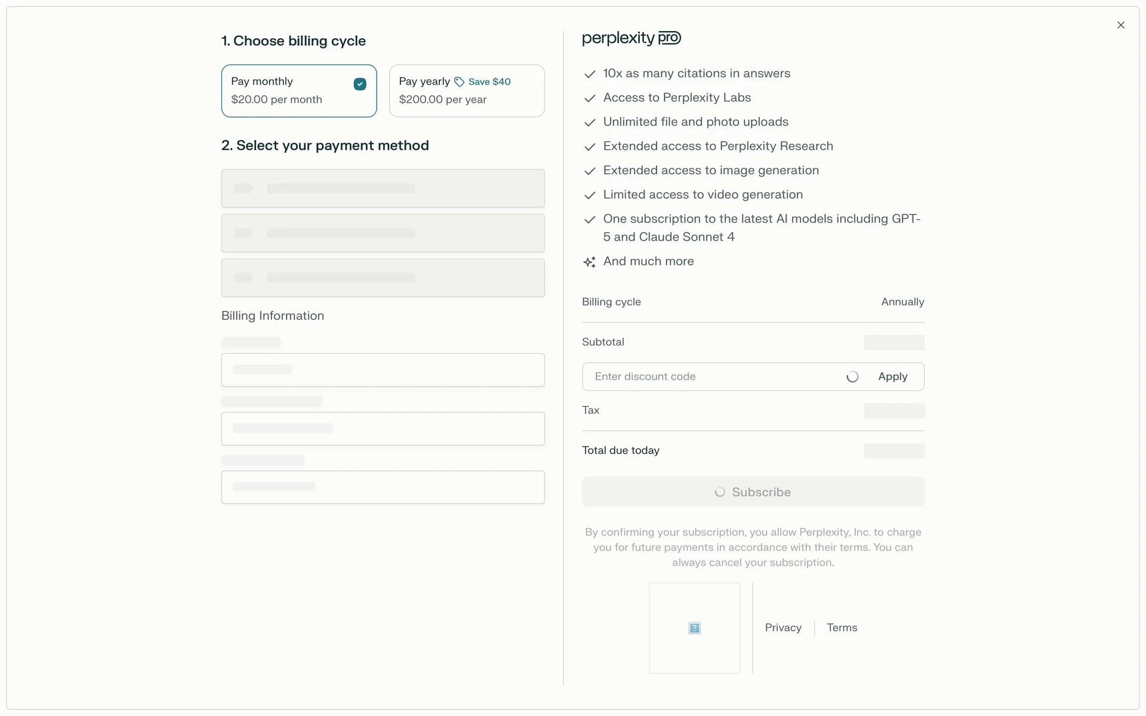Click the broken image placeholder icon
This screenshot has width=1146, height=716.
tap(694, 628)
